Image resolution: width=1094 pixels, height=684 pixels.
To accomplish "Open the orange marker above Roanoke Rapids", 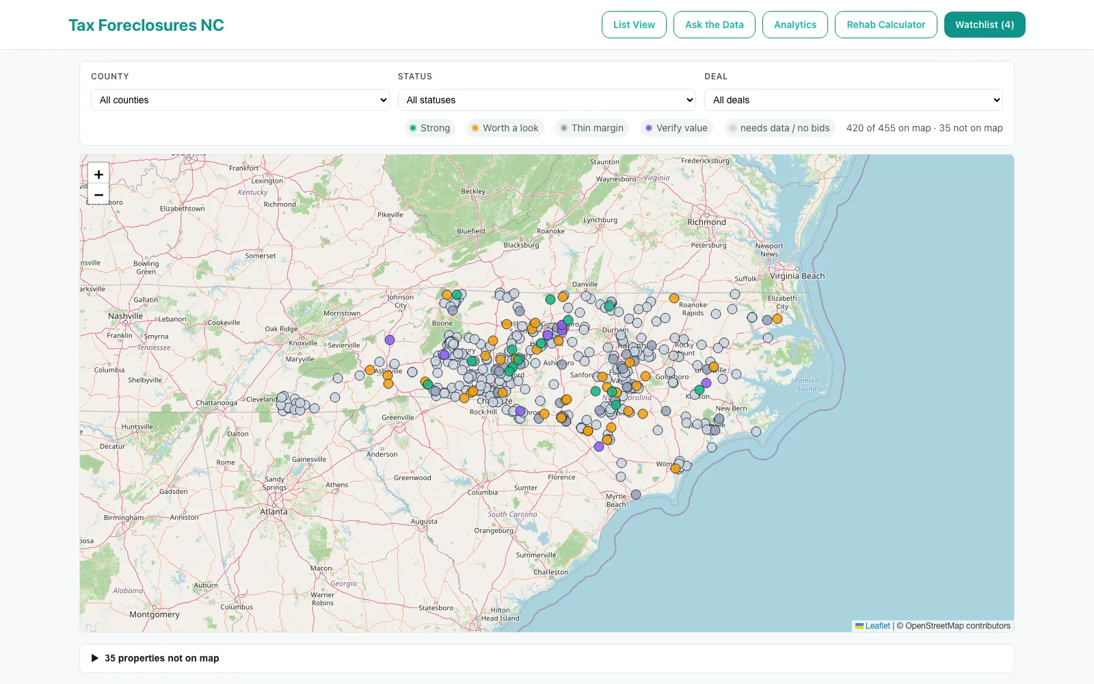I will (674, 298).
